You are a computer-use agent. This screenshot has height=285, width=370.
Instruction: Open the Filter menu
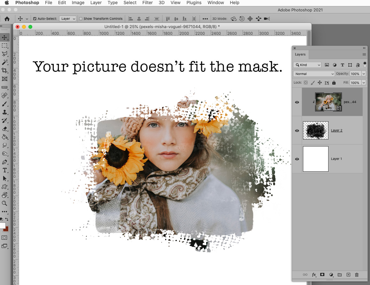click(147, 3)
